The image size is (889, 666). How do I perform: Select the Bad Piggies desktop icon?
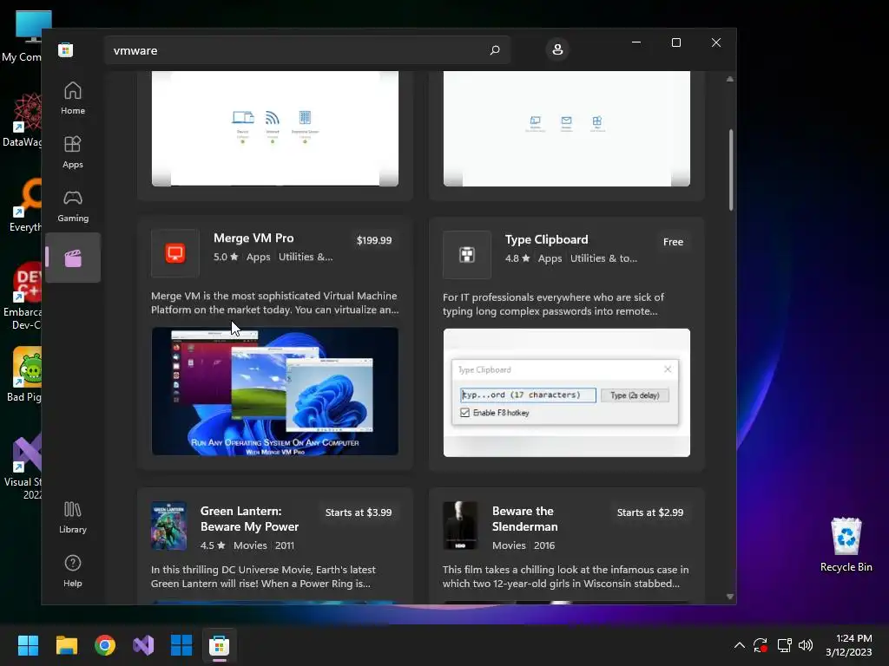(23, 375)
